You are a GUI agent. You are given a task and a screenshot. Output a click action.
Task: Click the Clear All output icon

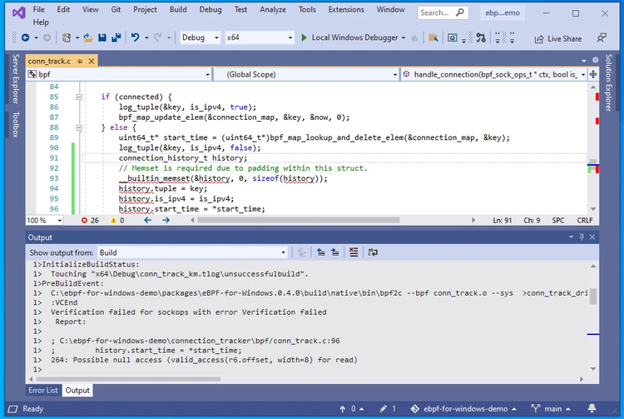pos(354,252)
